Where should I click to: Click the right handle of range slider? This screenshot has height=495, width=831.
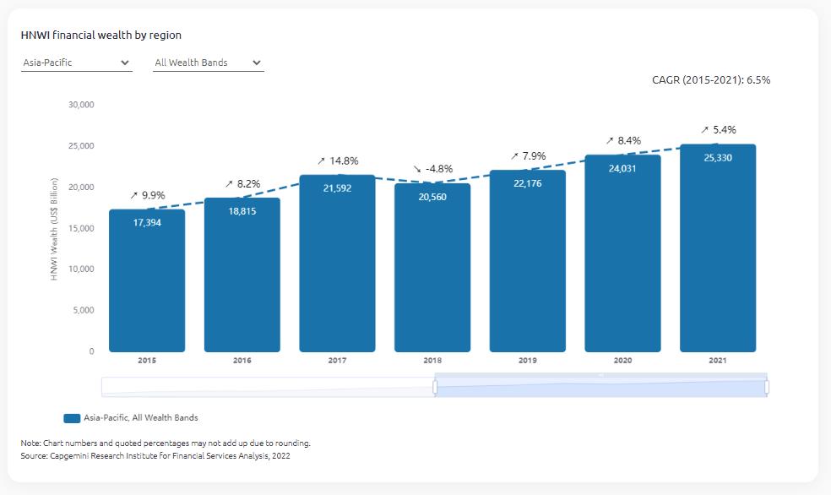(x=767, y=387)
